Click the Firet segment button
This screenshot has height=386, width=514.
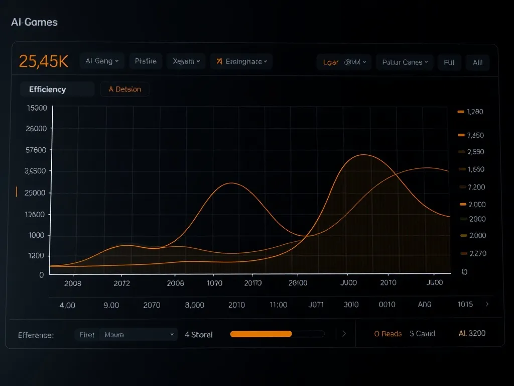tap(87, 335)
